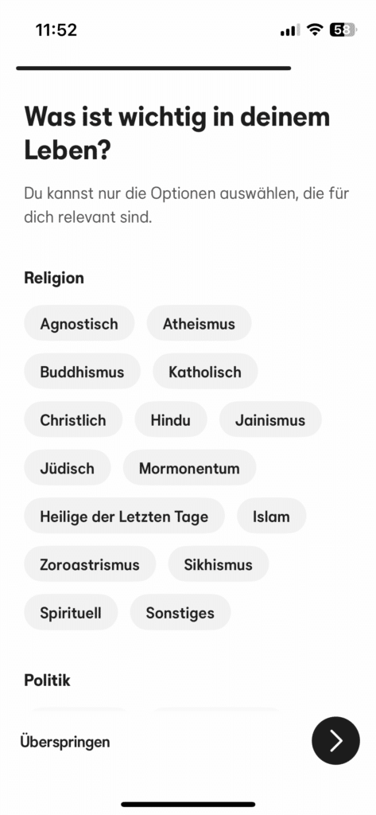Tap the Überspringen skip link
Image resolution: width=376 pixels, height=815 pixels.
(65, 741)
